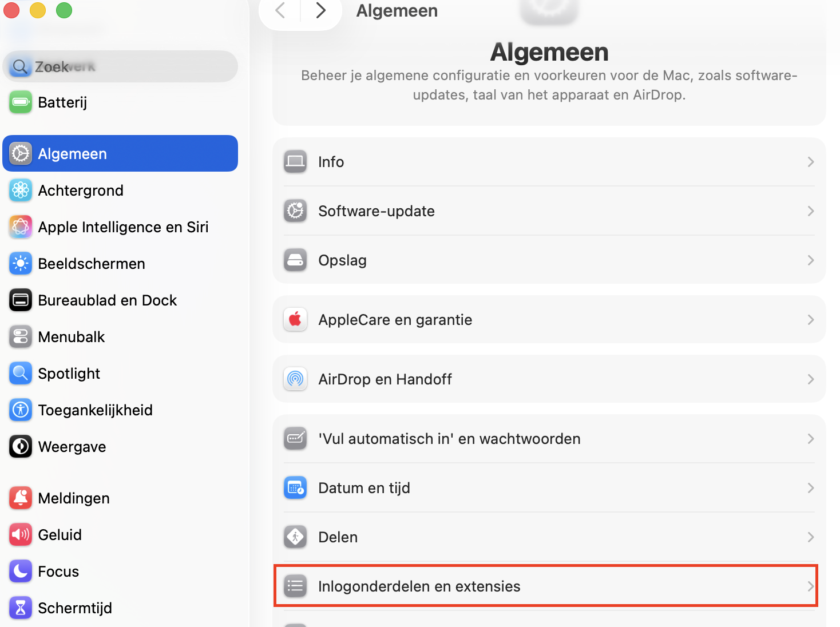840x627 pixels.
Task: Open Bureaublad en Dock settings
Action: point(107,300)
